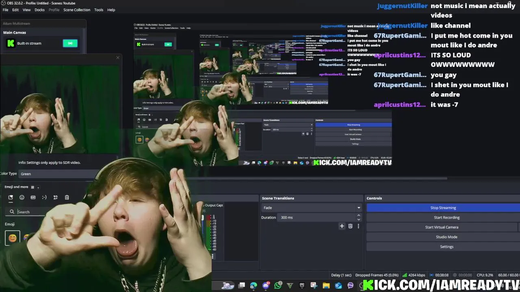Open Epic Games Launcher from the taskbar

click(302, 286)
